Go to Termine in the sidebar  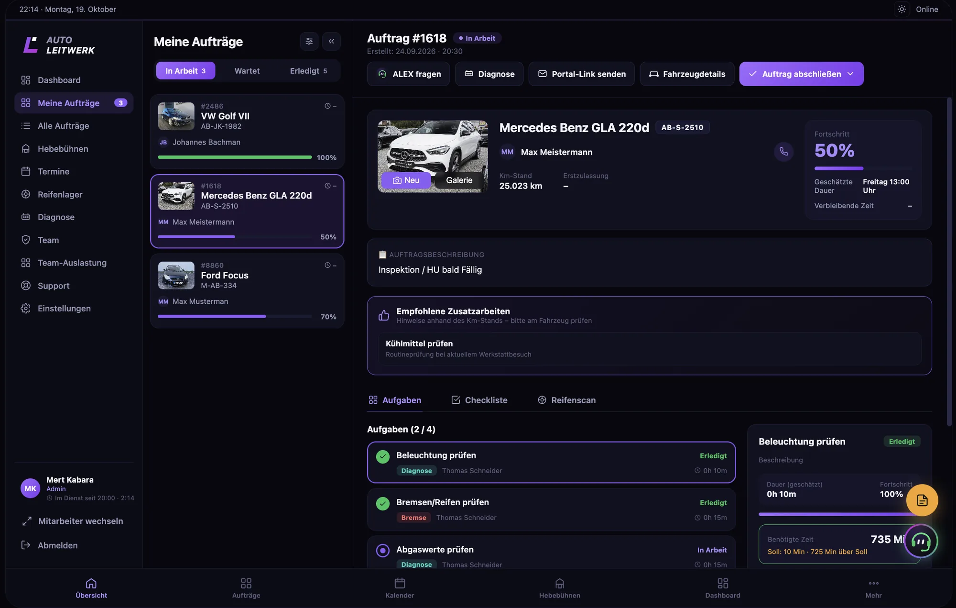pos(74,171)
